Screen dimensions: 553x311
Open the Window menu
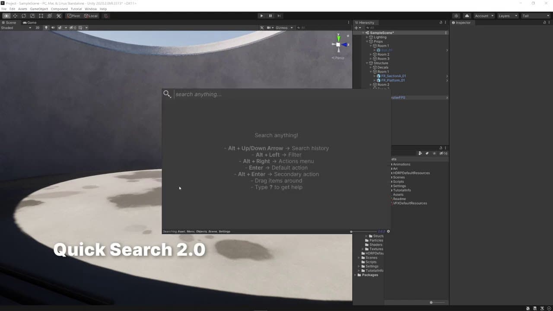click(x=91, y=9)
